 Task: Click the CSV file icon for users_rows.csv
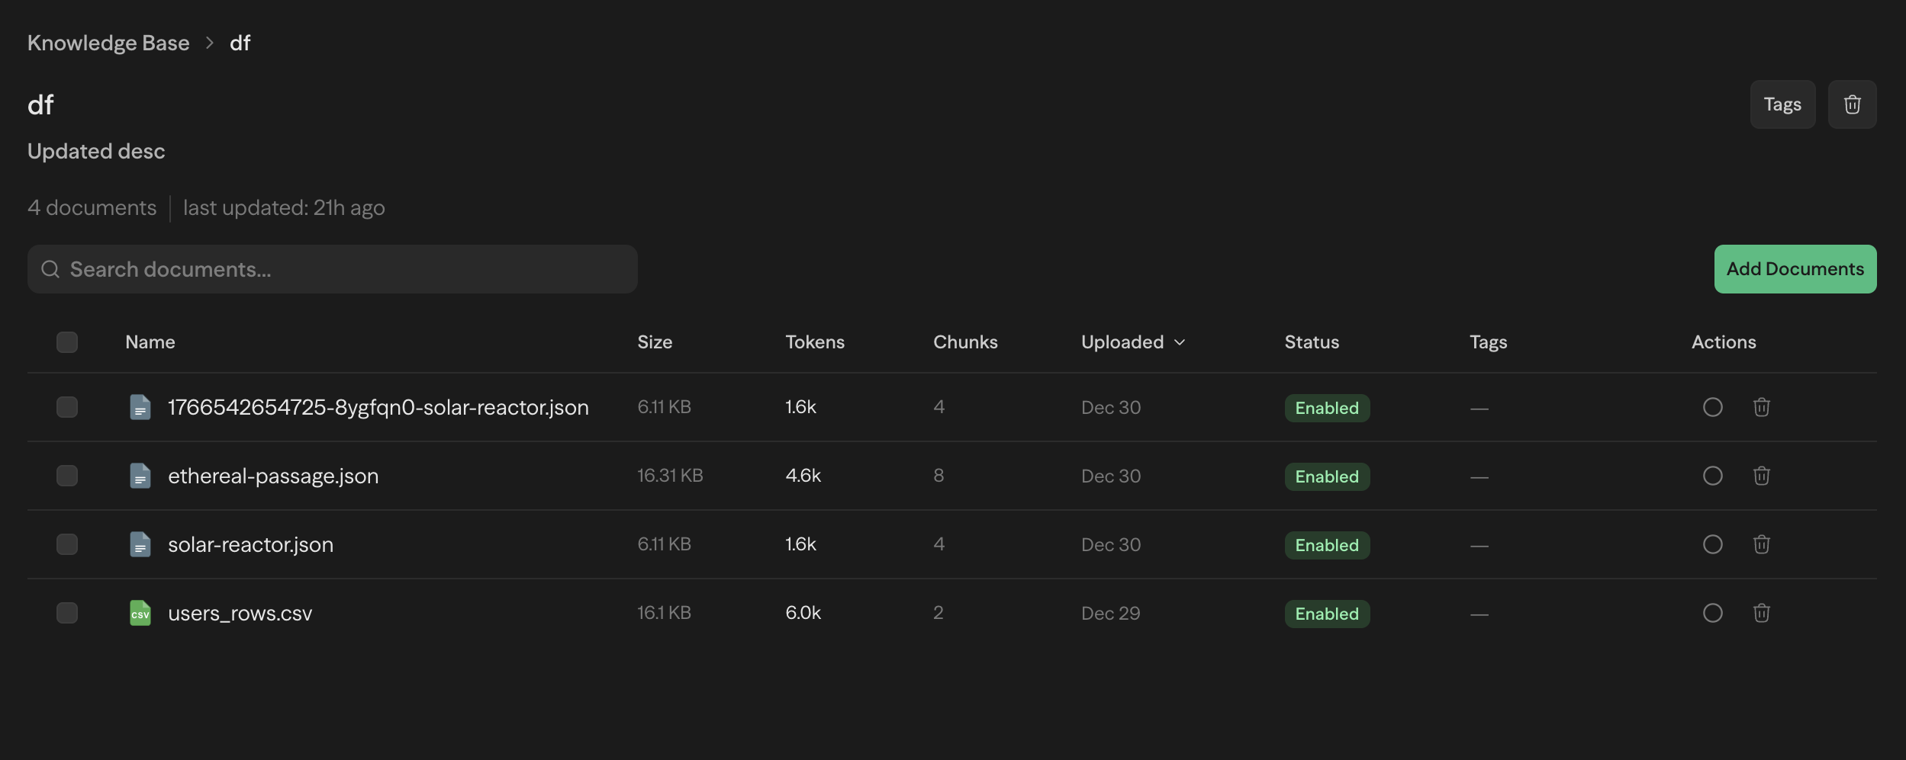(140, 613)
